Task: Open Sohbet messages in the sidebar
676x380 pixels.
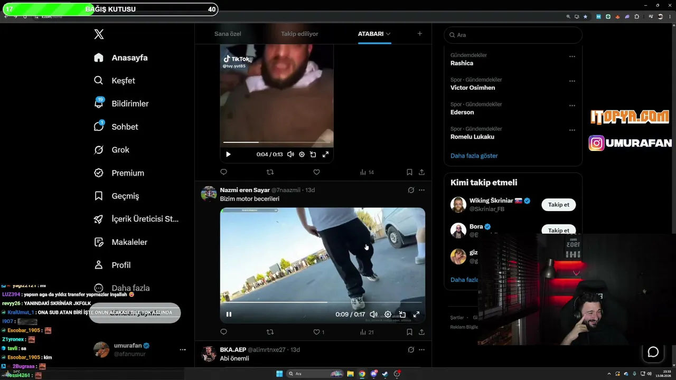Action: [116, 127]
